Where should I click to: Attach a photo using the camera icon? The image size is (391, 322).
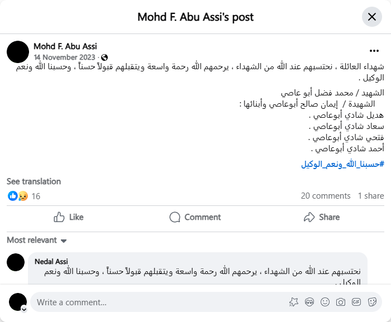tap(340, 302)
